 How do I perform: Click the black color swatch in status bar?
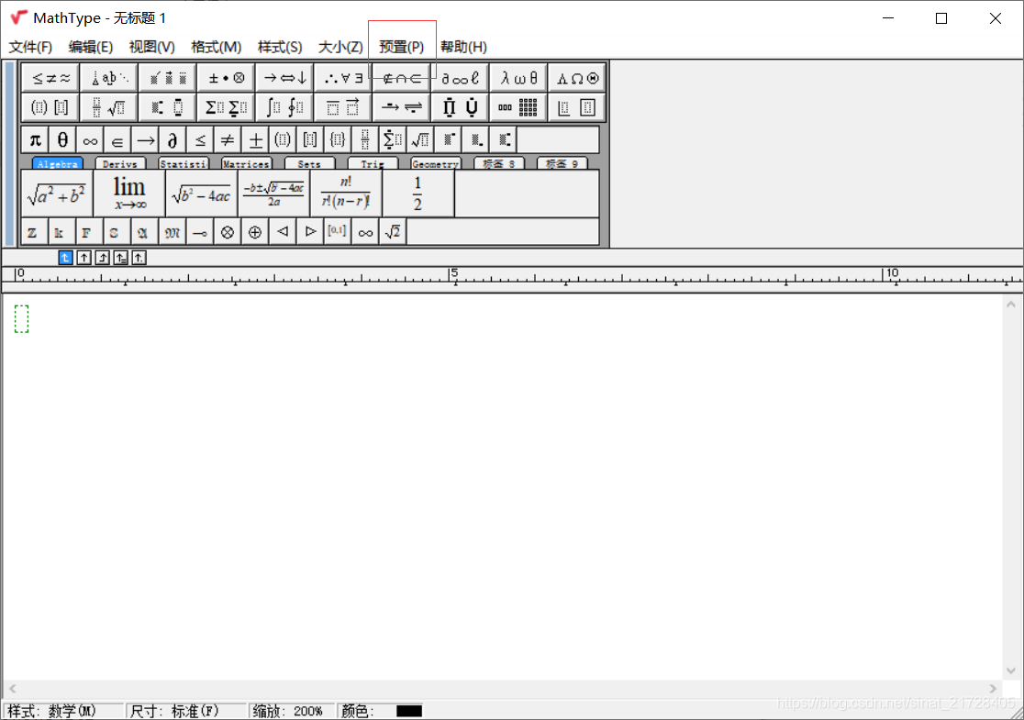point(409,711)
